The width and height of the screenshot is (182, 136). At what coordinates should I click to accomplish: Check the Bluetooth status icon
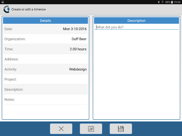(159, 2)
